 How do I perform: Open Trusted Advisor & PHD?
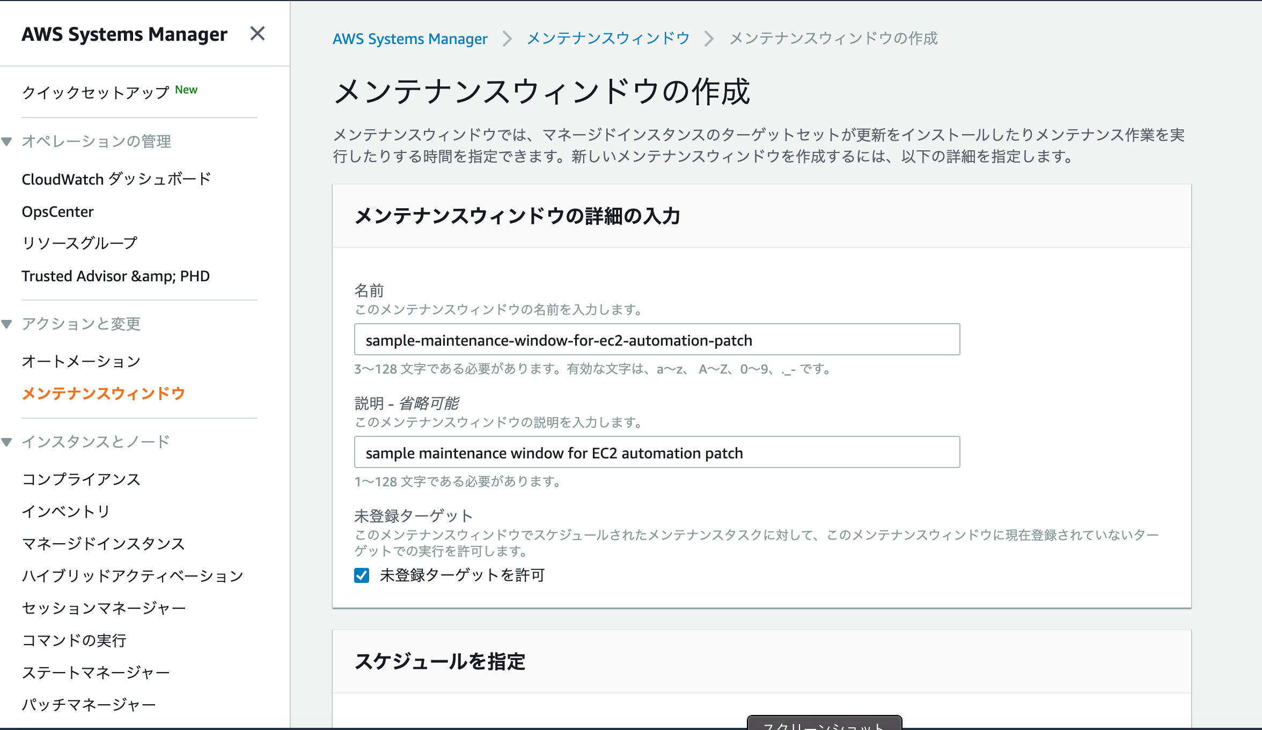coord(115,276)
